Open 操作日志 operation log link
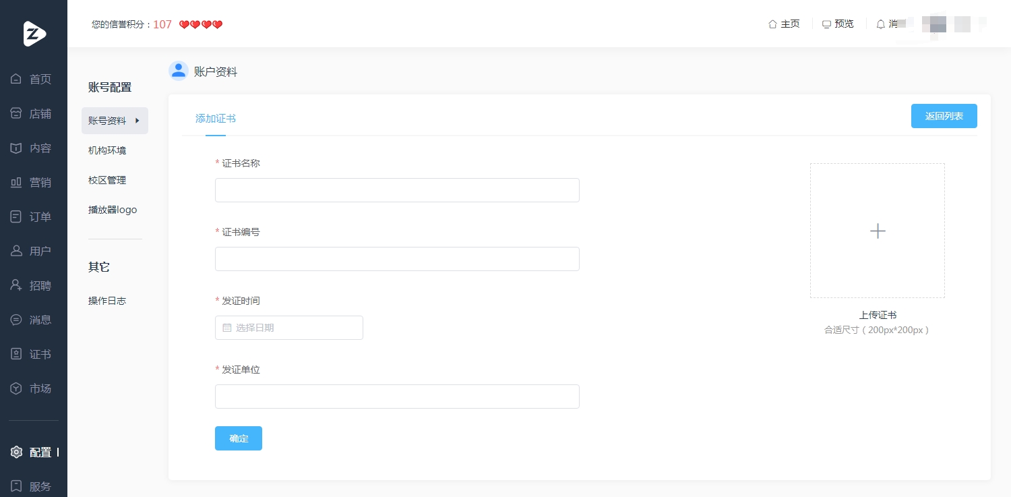This screenshot has height=497, width=1011. point(107,301)
